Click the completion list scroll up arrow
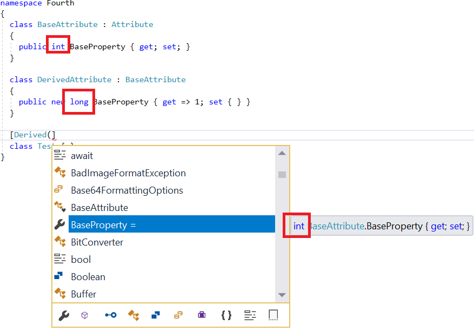Viewport: 474px width, 331px height. click(x=282, y=153)
